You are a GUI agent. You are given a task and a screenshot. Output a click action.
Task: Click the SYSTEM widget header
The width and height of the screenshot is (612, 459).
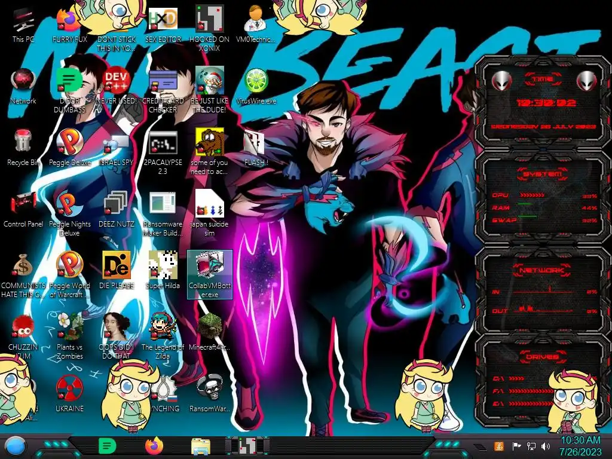543,174
